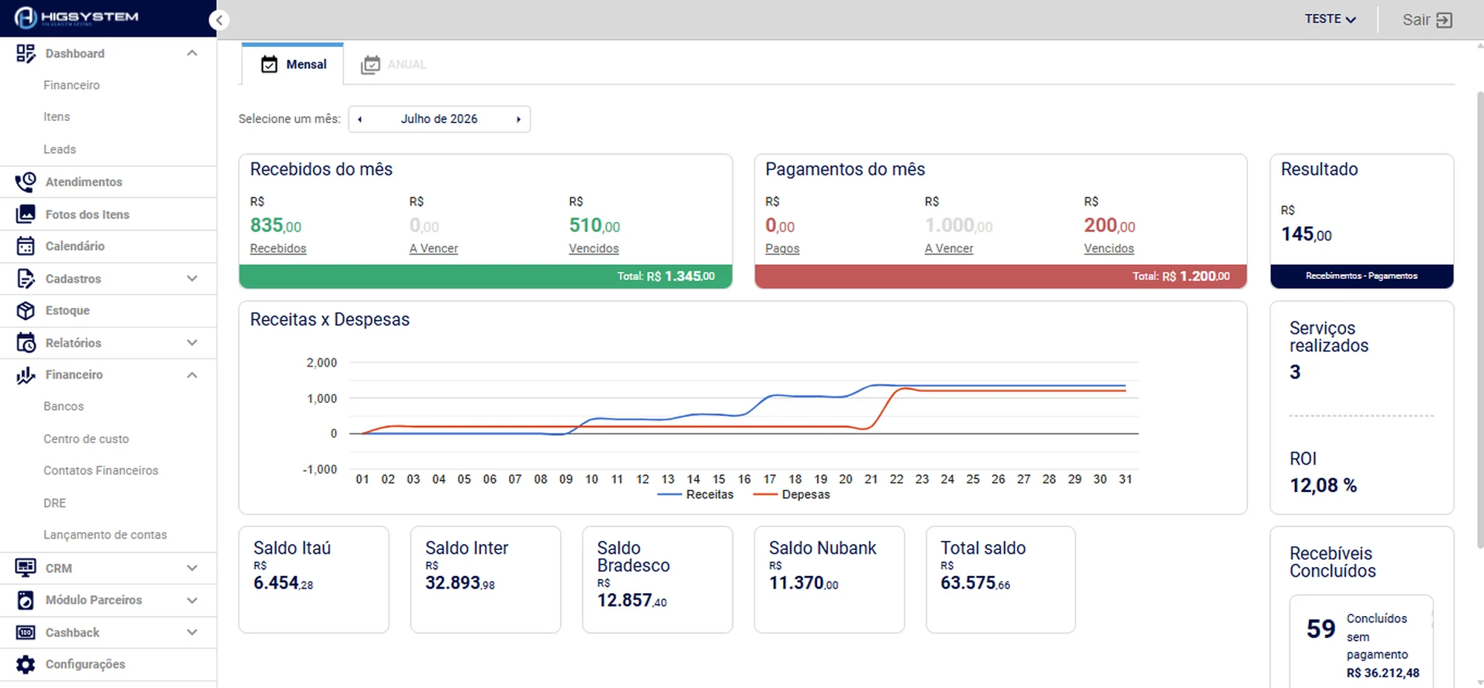Go to next month arrow

[519, 119]
